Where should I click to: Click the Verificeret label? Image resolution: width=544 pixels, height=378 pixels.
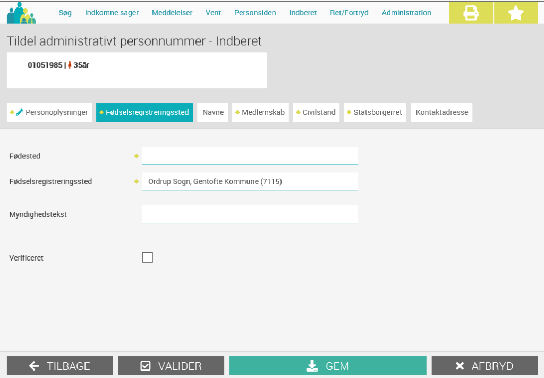tap(27, 258)
